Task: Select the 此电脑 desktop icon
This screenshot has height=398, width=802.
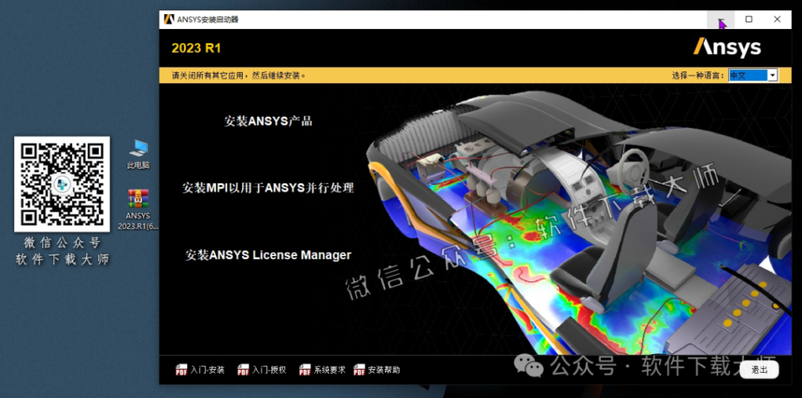Action: click(139, 154)
